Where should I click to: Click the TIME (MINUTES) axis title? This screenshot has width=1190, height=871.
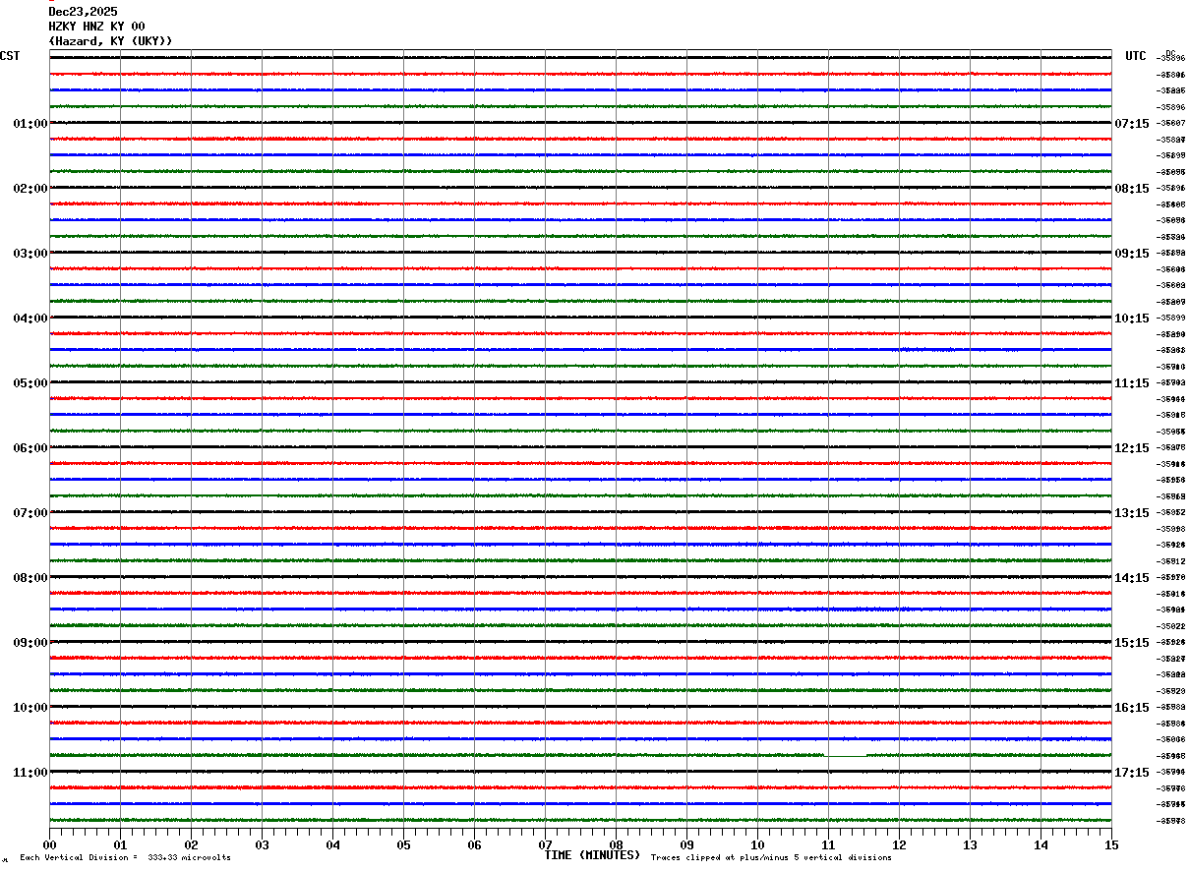(592, 855)
